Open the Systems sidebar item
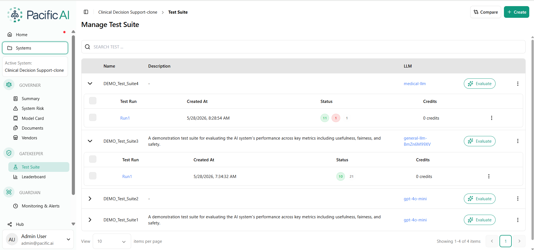Viewport: 534px width, 250px height. [x=35, y=48]
